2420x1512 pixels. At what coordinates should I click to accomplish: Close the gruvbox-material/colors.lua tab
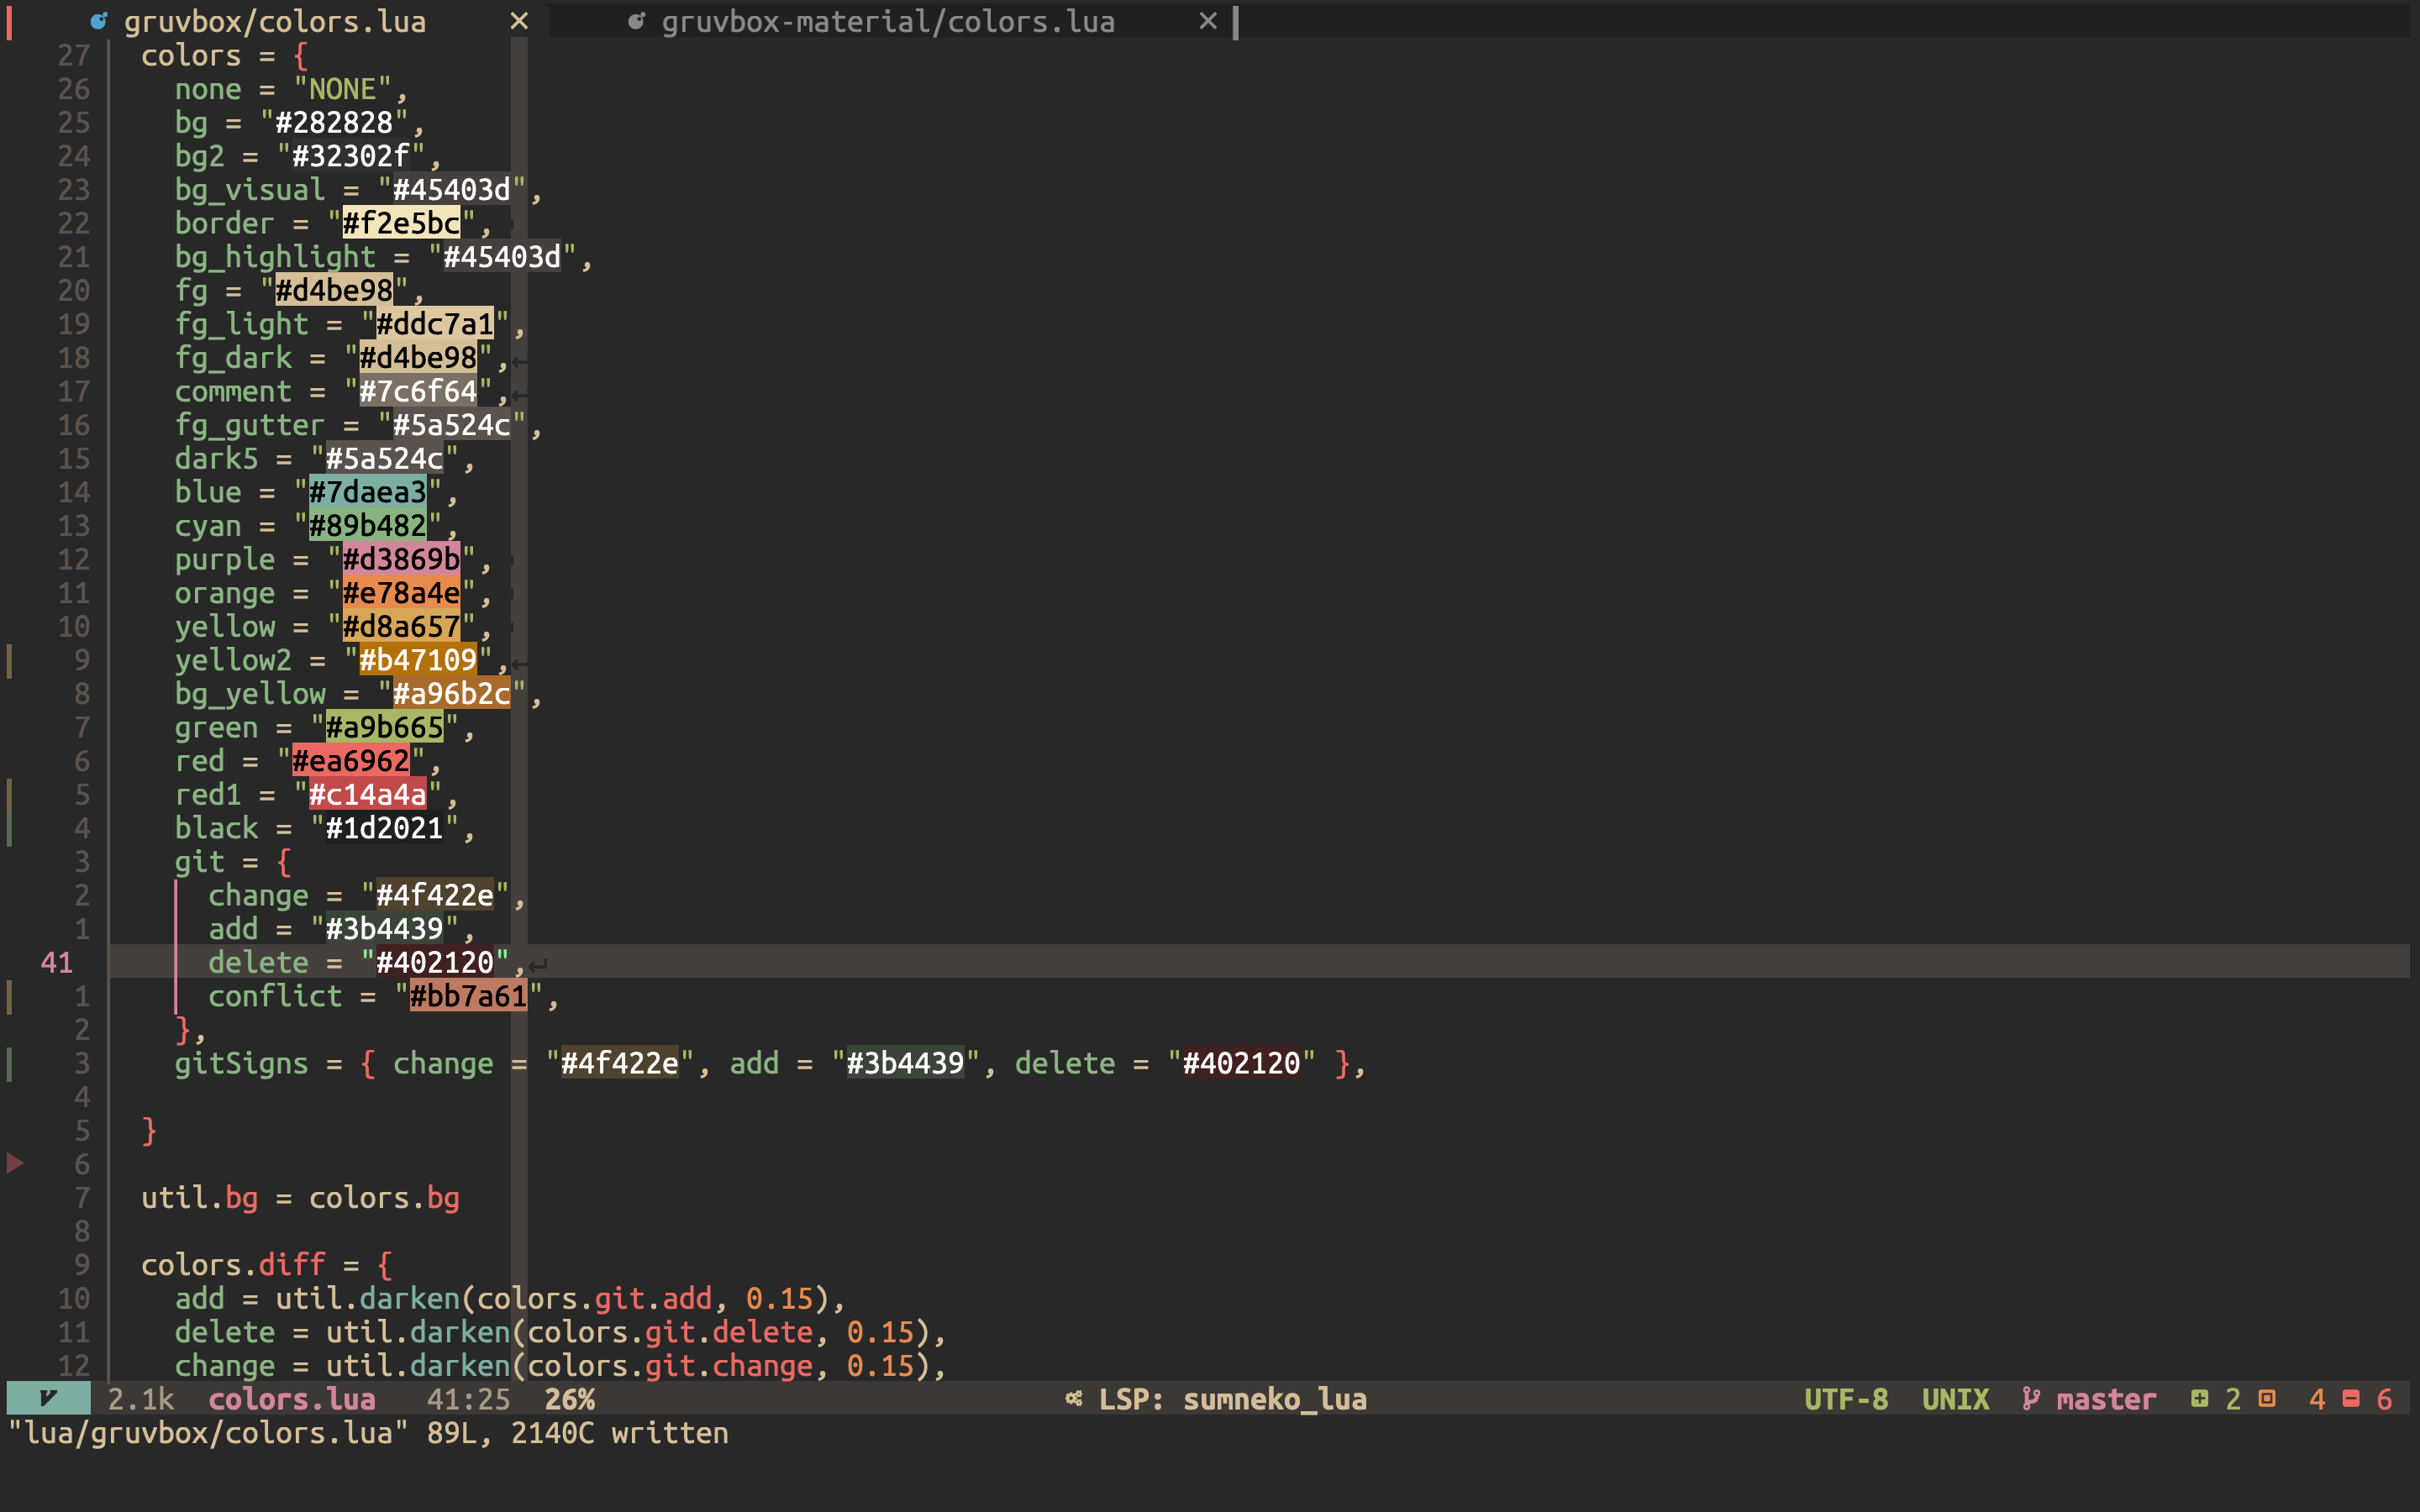coord(1208,21)
